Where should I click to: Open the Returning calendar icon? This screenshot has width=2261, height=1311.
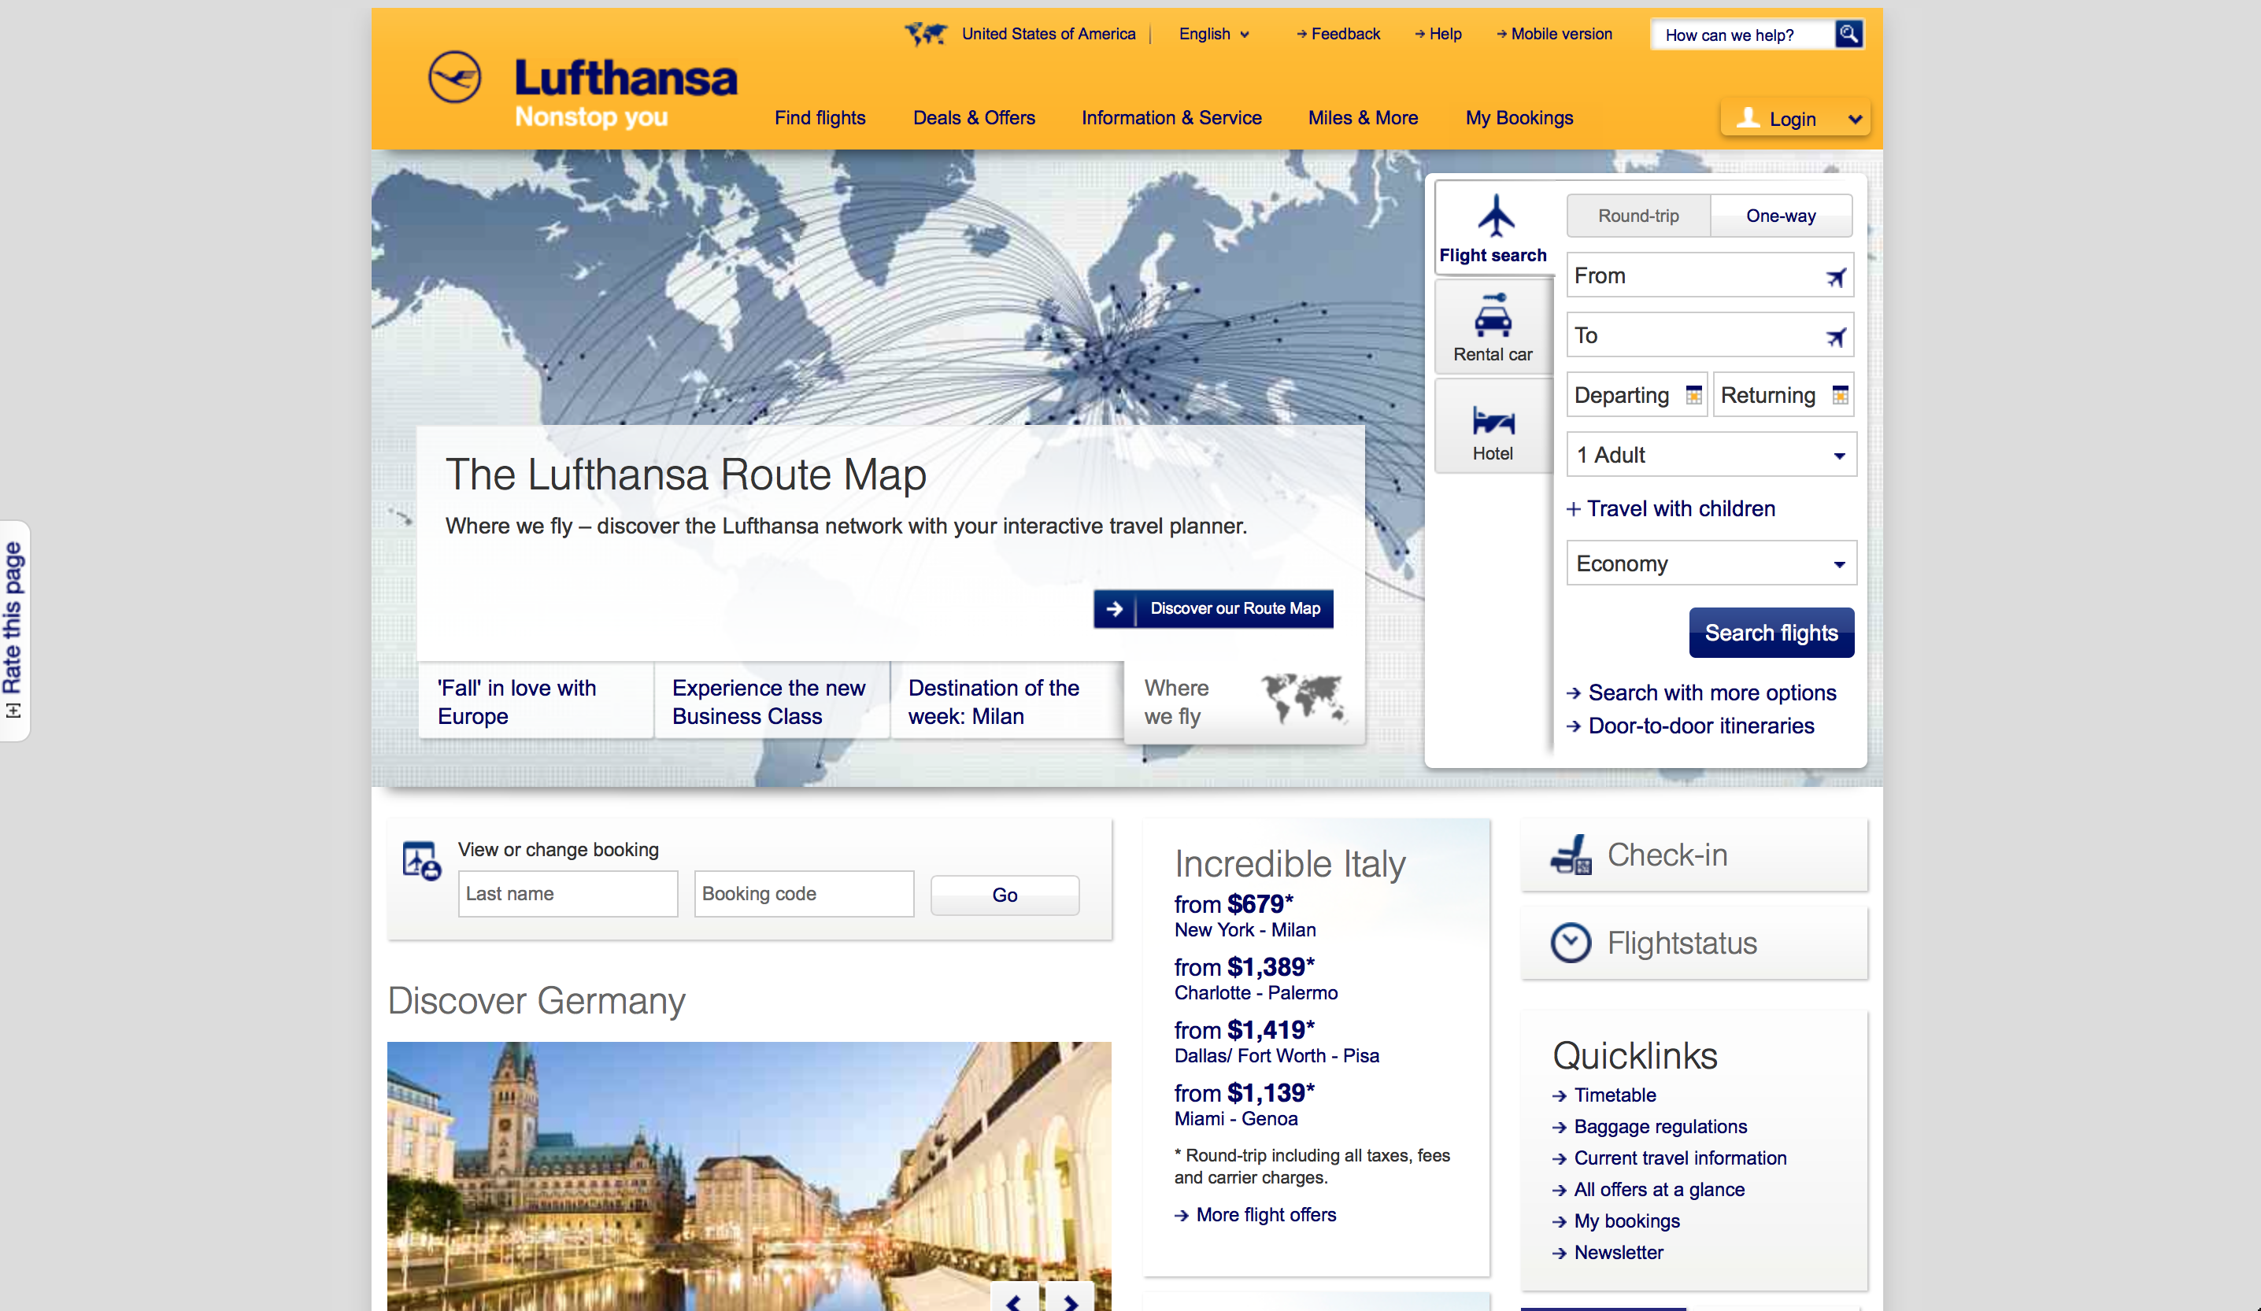(x=1839, y=396)
